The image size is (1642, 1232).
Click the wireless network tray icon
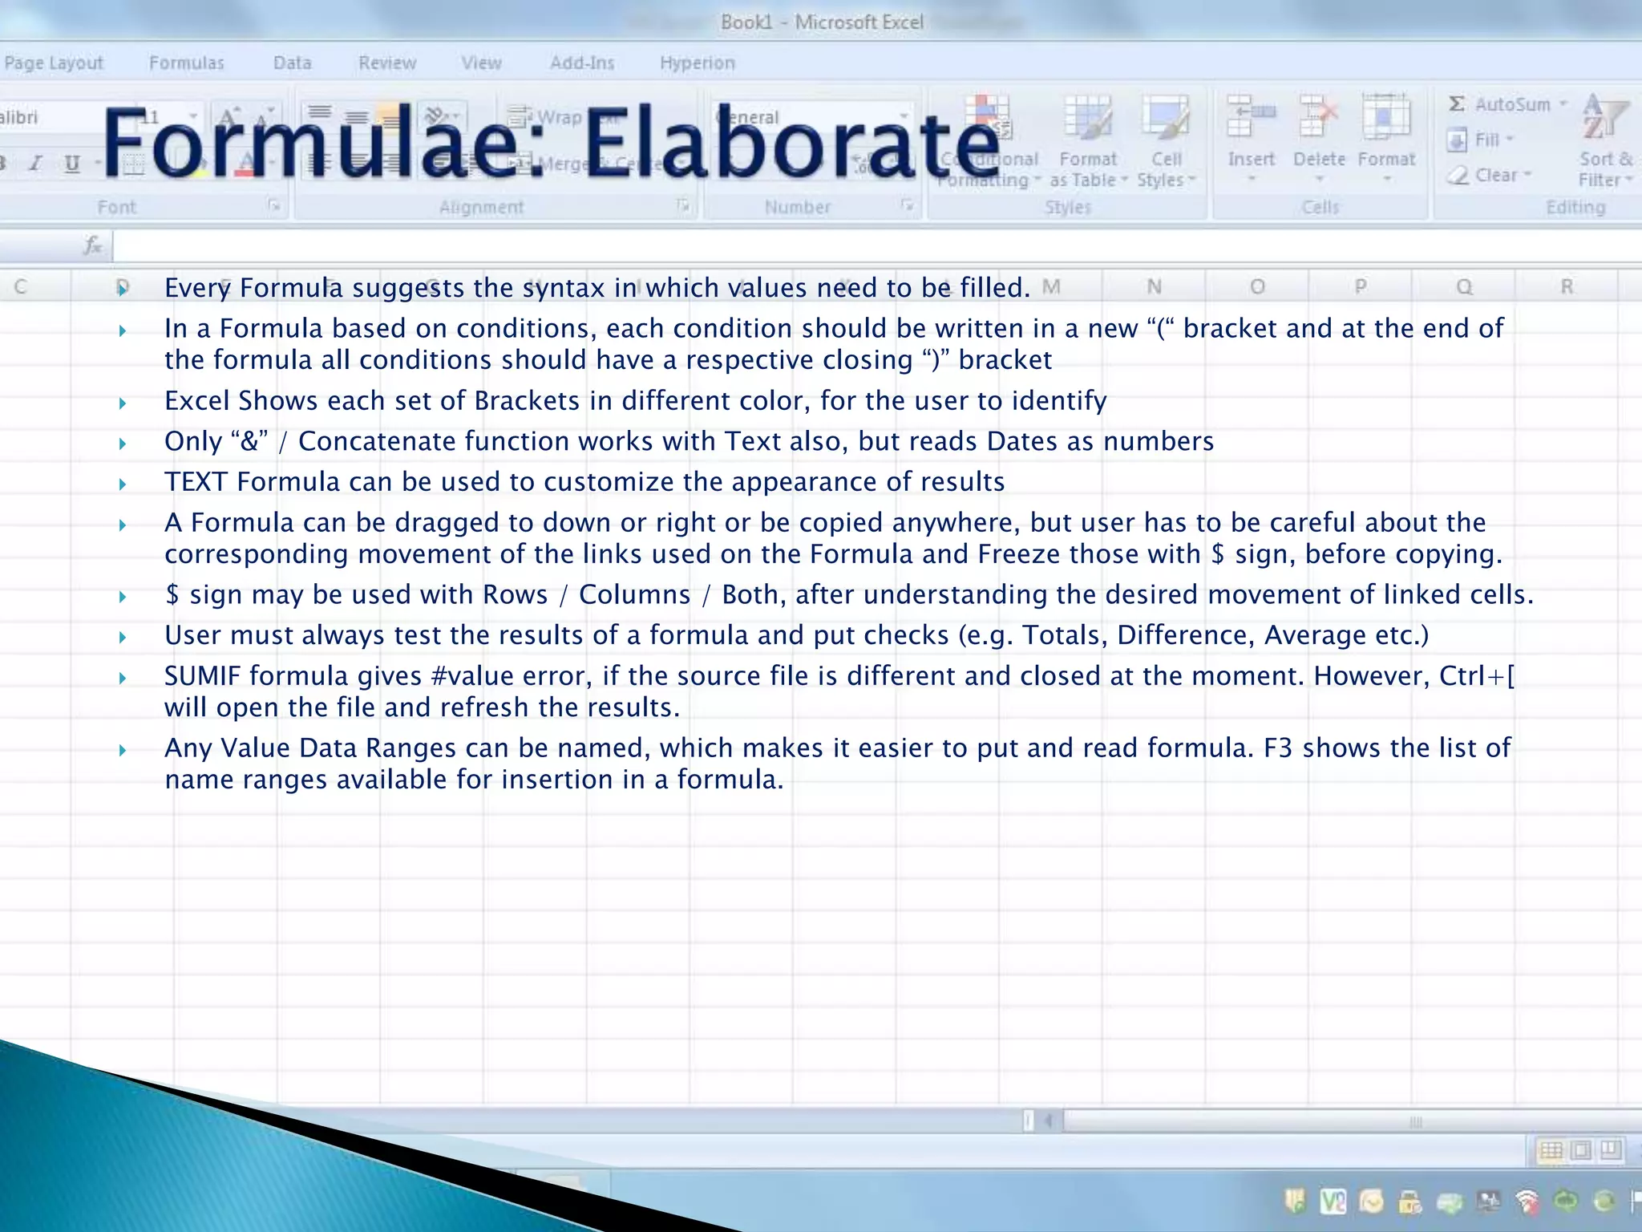[1527, 1202]
